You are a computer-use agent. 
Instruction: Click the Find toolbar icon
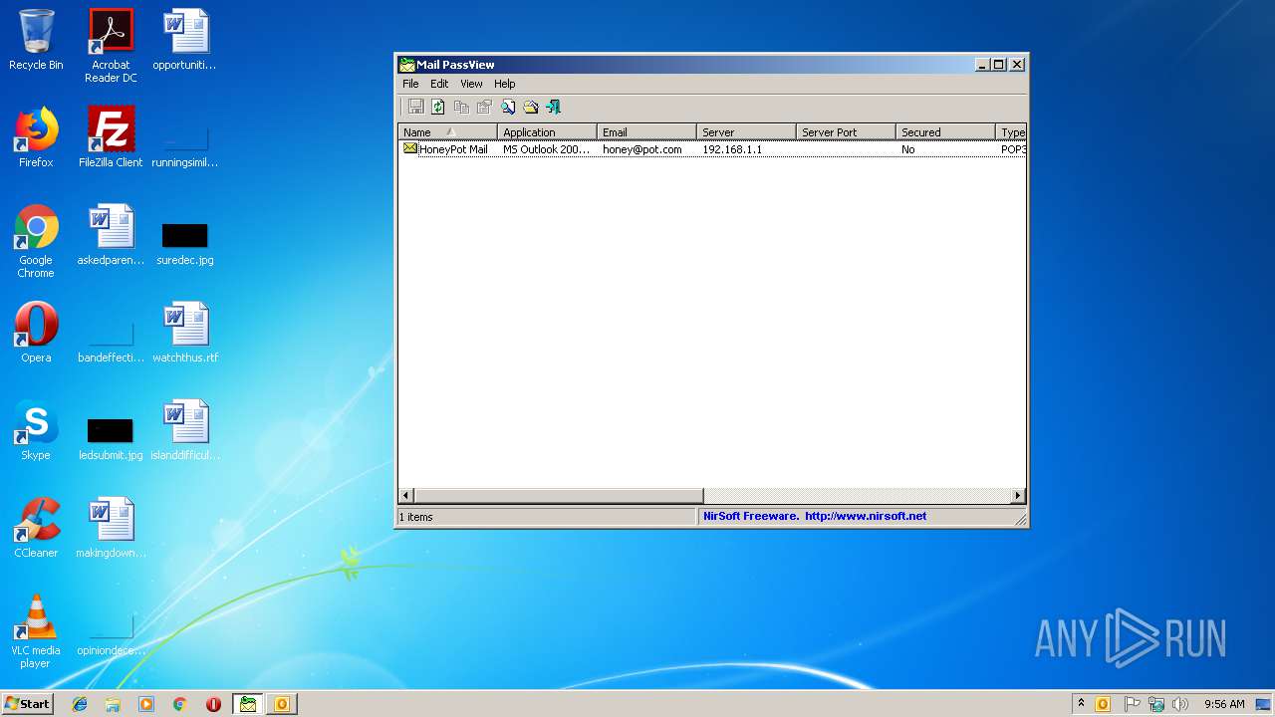pos(508,107)
